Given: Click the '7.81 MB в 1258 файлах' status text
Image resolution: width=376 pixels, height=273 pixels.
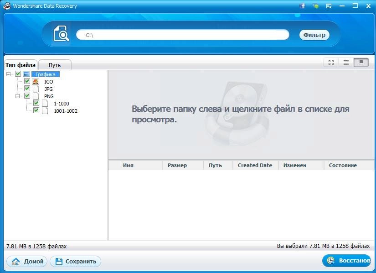Looking at the screenshot, I should [x=36, y=246].
